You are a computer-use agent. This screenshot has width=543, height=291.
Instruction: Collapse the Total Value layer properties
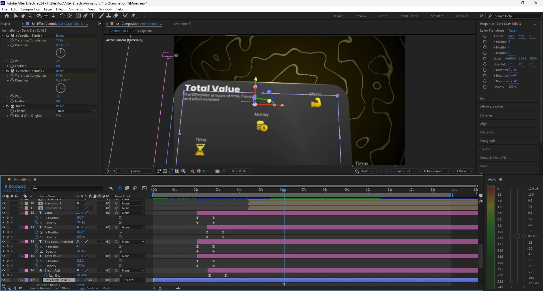[x=22, y=256]
